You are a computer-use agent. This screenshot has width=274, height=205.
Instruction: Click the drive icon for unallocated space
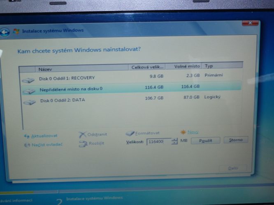(x=29, y=91)
